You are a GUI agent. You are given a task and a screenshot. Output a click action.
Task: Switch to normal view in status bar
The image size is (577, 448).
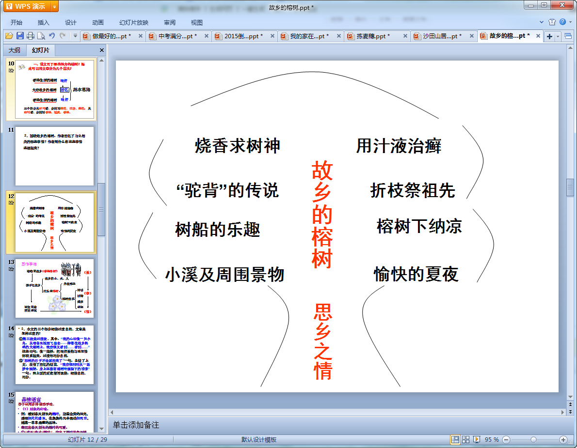(x=455, y=439)
